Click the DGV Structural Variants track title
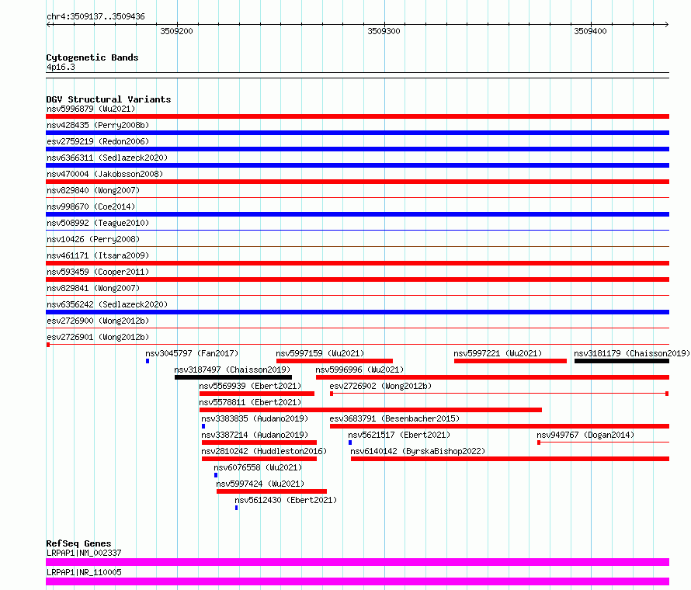 coord(109,99)
